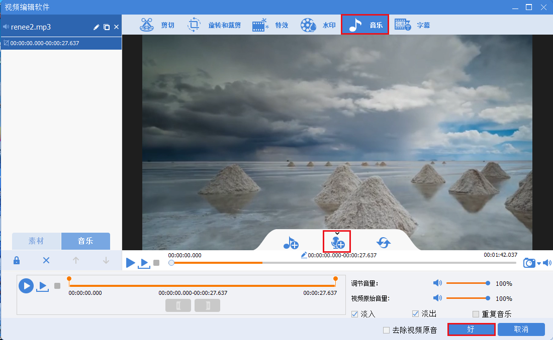Screen dimensions: 553x340
Task: Confirm with the 好 button
Action: pos(471,329)
